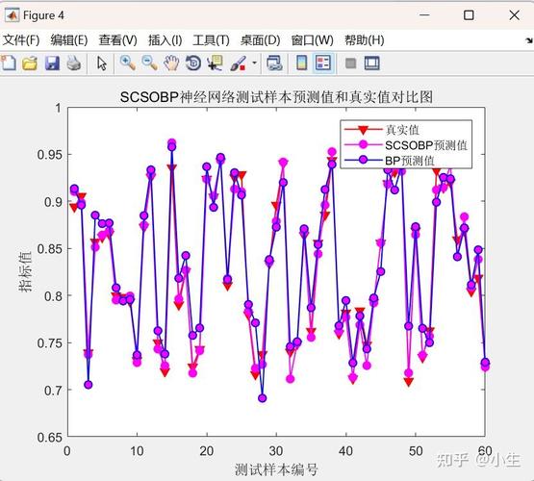Click the y-axis tick label 0.95

50,155
